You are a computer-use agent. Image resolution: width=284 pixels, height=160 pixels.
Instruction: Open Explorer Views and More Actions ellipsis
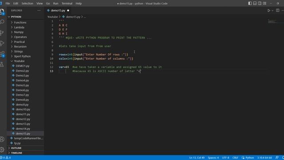39,11
